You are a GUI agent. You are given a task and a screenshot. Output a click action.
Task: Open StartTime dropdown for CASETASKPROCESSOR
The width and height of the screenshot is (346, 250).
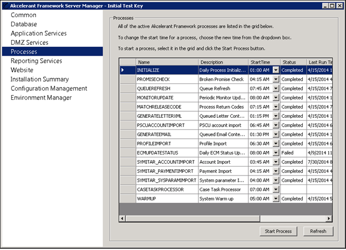click(276, 189)
